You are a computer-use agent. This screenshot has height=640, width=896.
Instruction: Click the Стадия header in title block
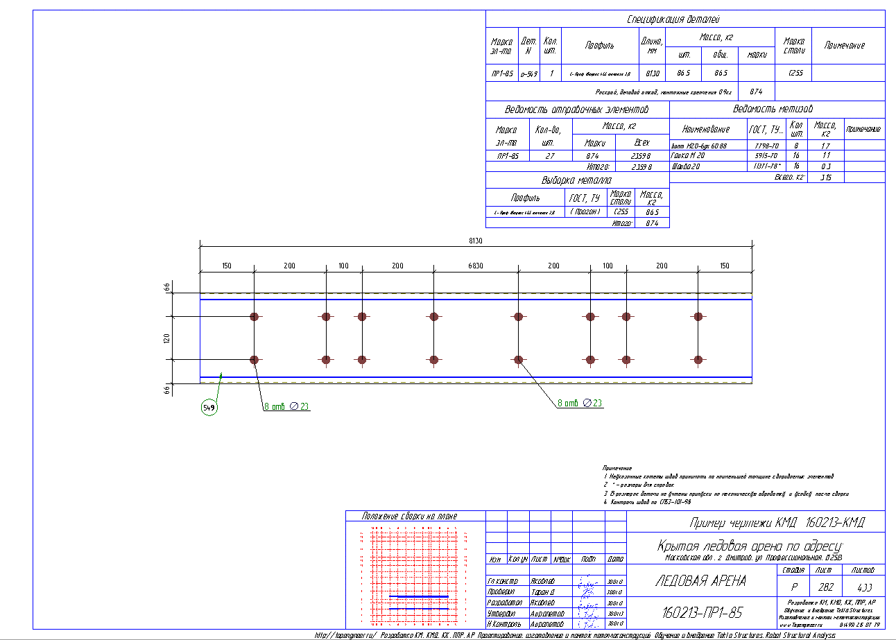point(793,570)
